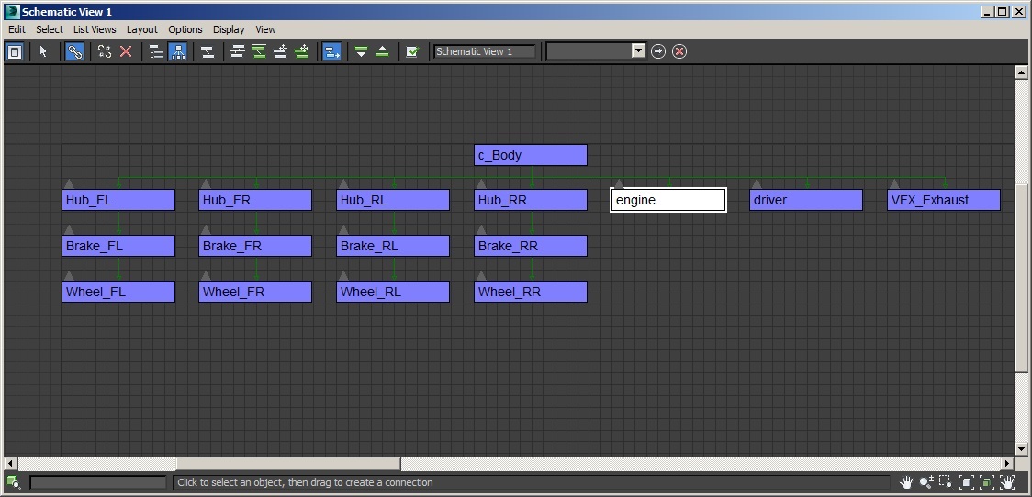Open the List Views menu
This screenshot has width=1032, height=497.
click(95, 29)
